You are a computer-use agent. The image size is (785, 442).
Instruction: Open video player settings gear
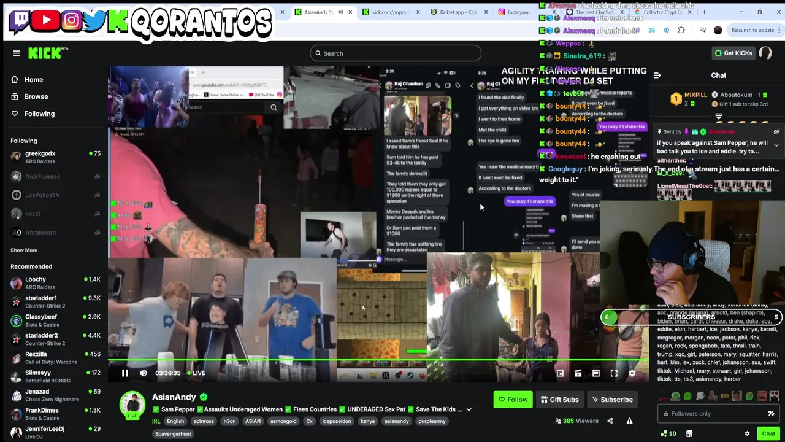coord(632,373)
